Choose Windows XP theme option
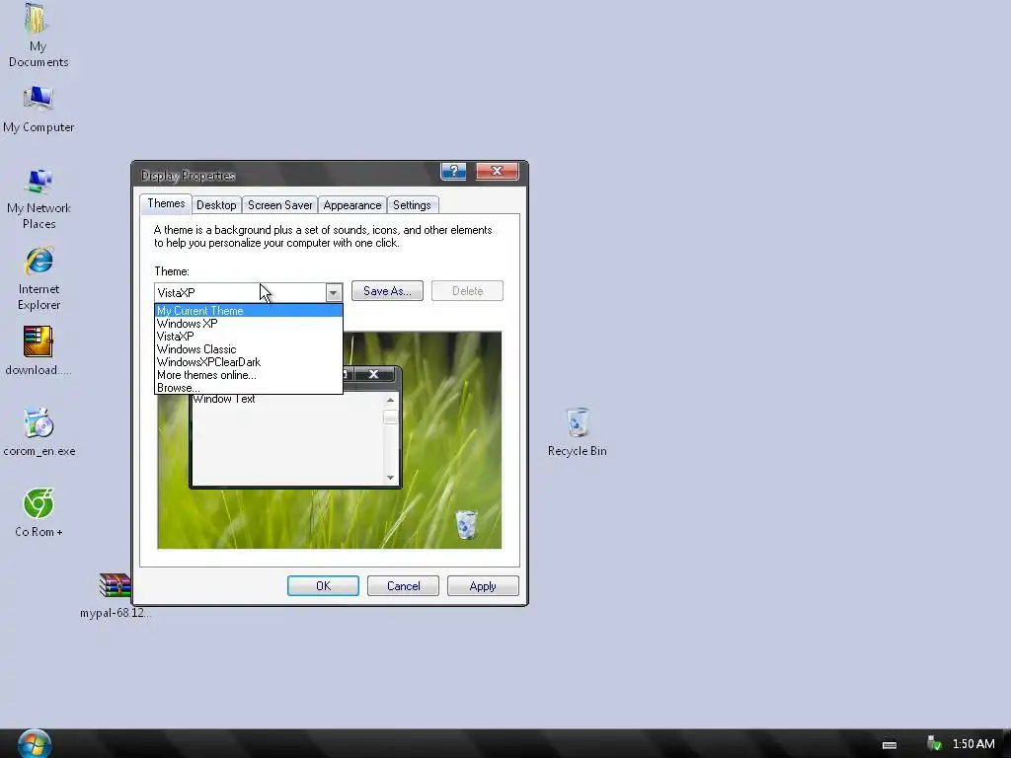 248,324
